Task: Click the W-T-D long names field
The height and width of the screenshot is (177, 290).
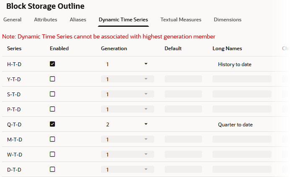Action: (242, 154)
